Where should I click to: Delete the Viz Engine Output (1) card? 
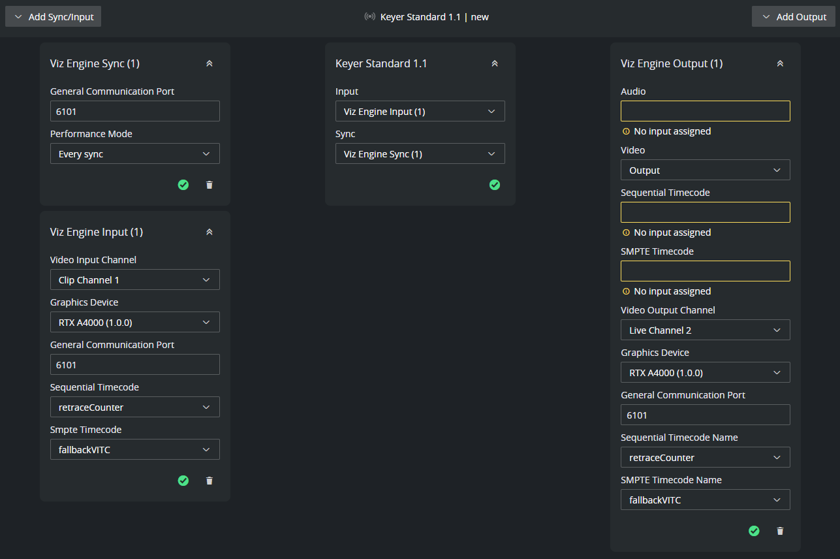pos(780,531)
